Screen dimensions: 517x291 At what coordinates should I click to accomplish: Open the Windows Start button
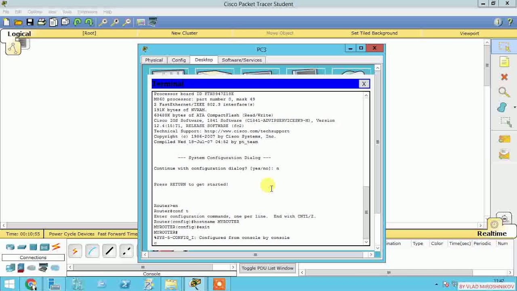[10, 285]
